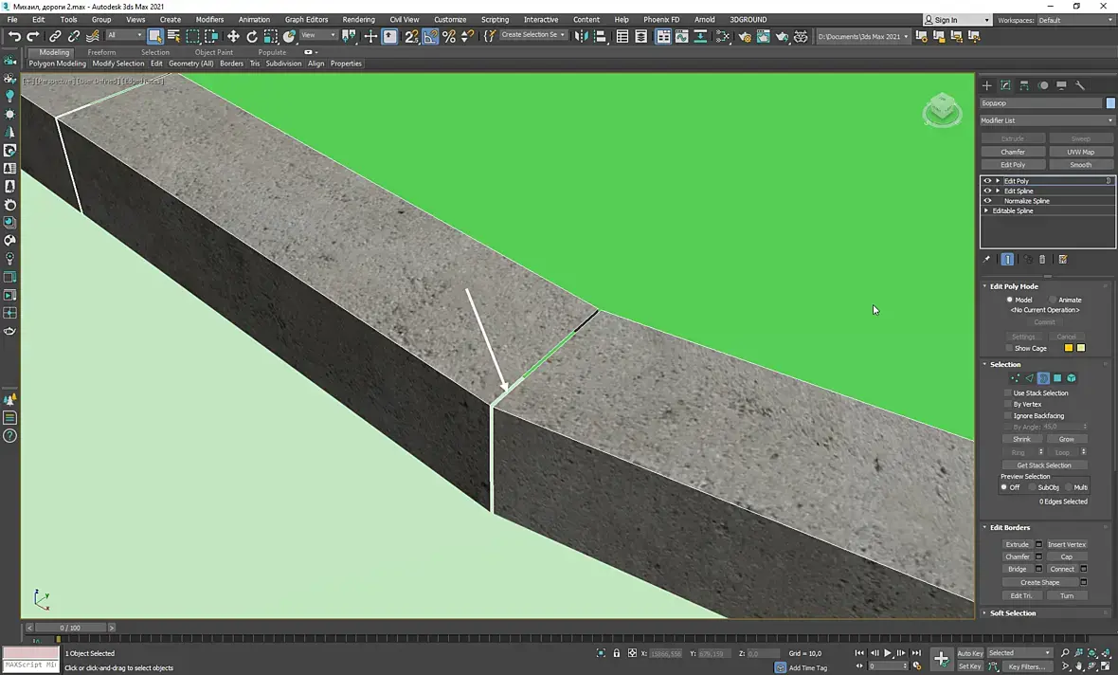Select the Move transform tool
The image size is (1118, 675).
(233, 36)
